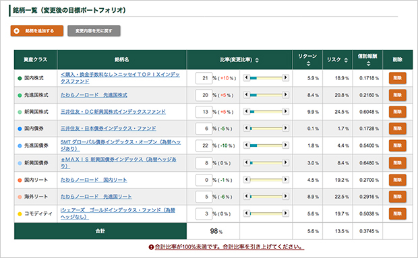The width and height of the screenshot is (418, 258).
Task: Click the 変更内容を元に戻す gray button
Action: (94, 30)
